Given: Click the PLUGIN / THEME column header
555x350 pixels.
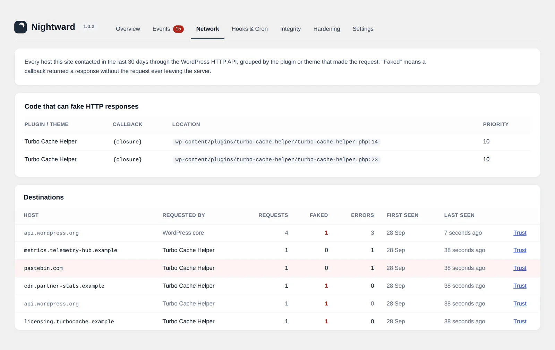Looking at the screenshot, I should coord(46,124).
